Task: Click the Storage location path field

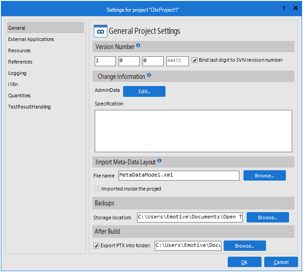Action: coord(190,218)
